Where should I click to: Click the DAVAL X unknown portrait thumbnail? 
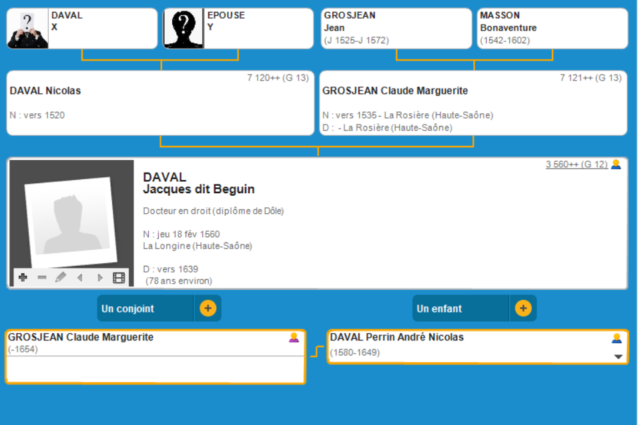pyautogui.click(x=27, y=29)
